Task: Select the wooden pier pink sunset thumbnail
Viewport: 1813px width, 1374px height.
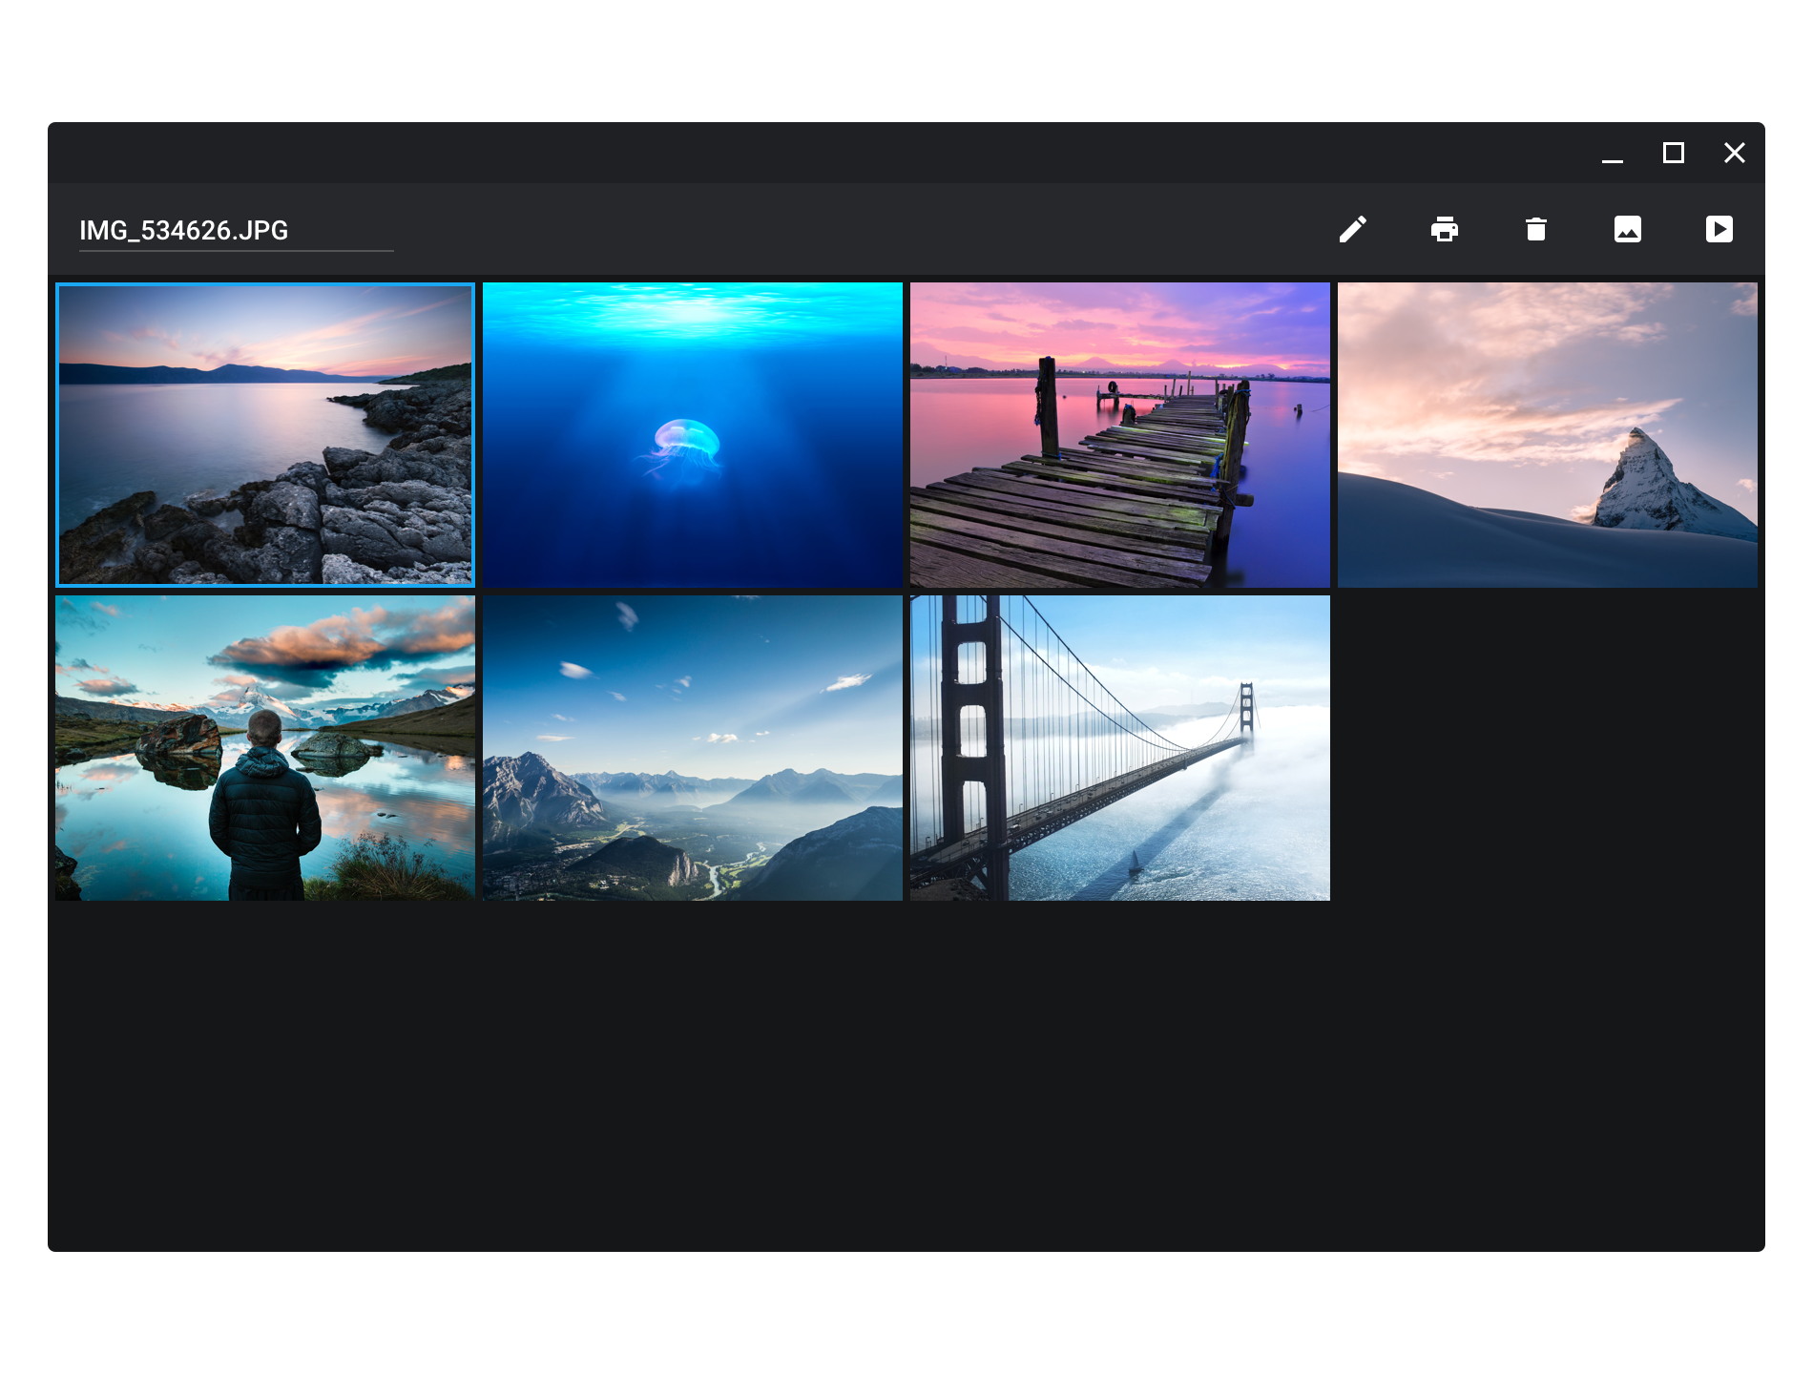Action: 1119,434
